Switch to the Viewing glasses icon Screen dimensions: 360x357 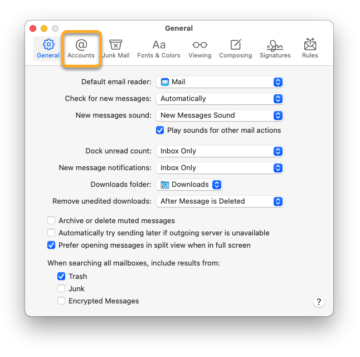click(200, 49)
